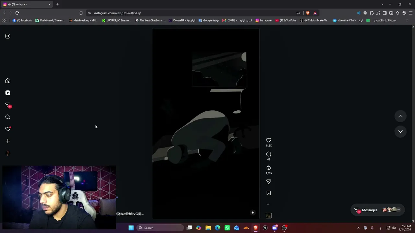
Task: Open the volume control in system tray
Action: click(x=394, y=228)
